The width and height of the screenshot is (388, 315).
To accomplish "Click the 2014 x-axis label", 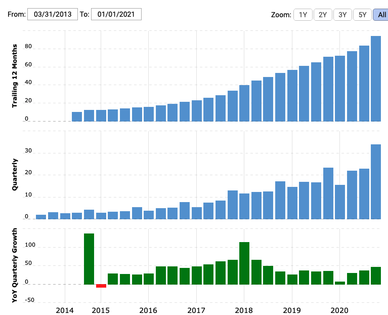I will 65,310.
